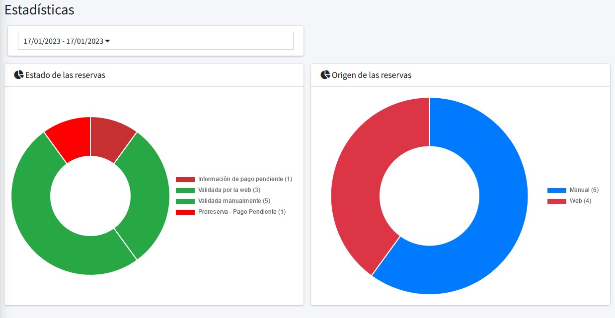This screenshot has height=318, width=615.
Task: Toggle the Validada por la web legend label
Action: (229, 190)
